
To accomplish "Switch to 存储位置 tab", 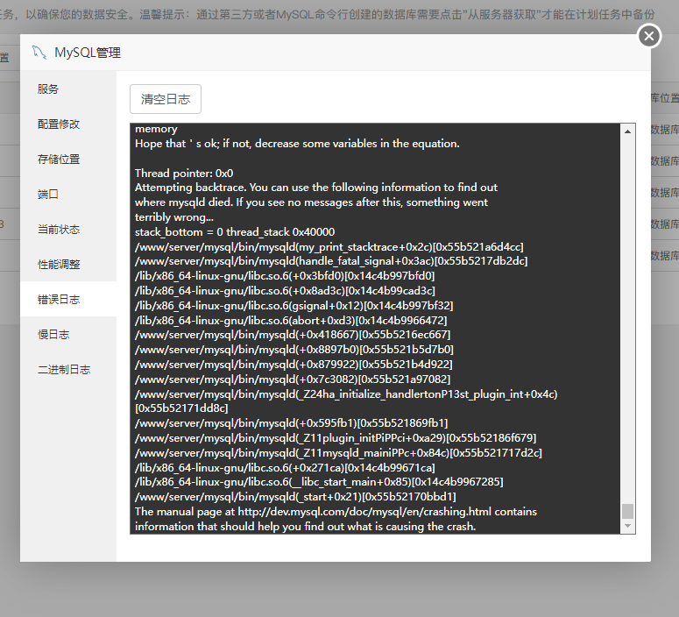I will point(68,159).
